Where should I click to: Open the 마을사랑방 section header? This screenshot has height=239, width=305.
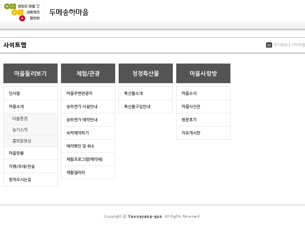pos(203,73)
